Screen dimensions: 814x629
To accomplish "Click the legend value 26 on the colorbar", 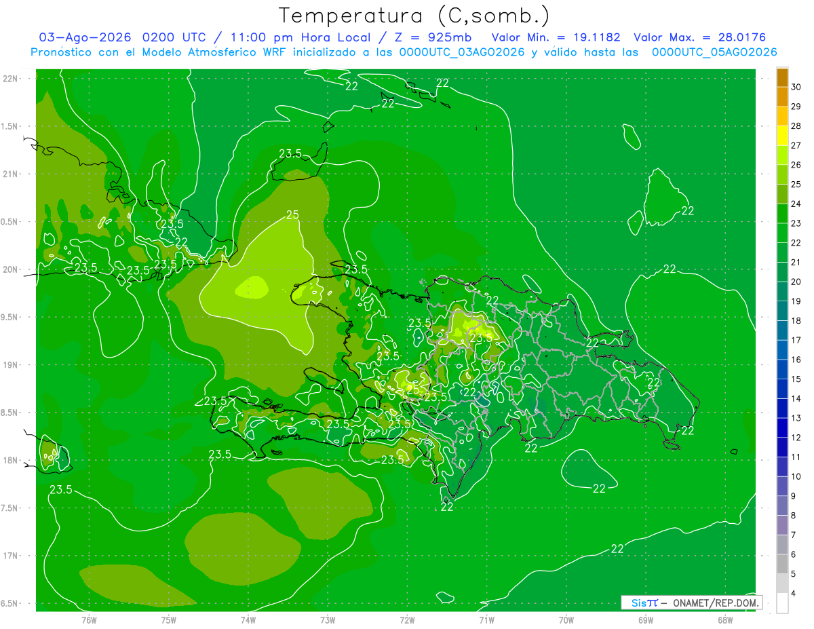I will [796, 165].
